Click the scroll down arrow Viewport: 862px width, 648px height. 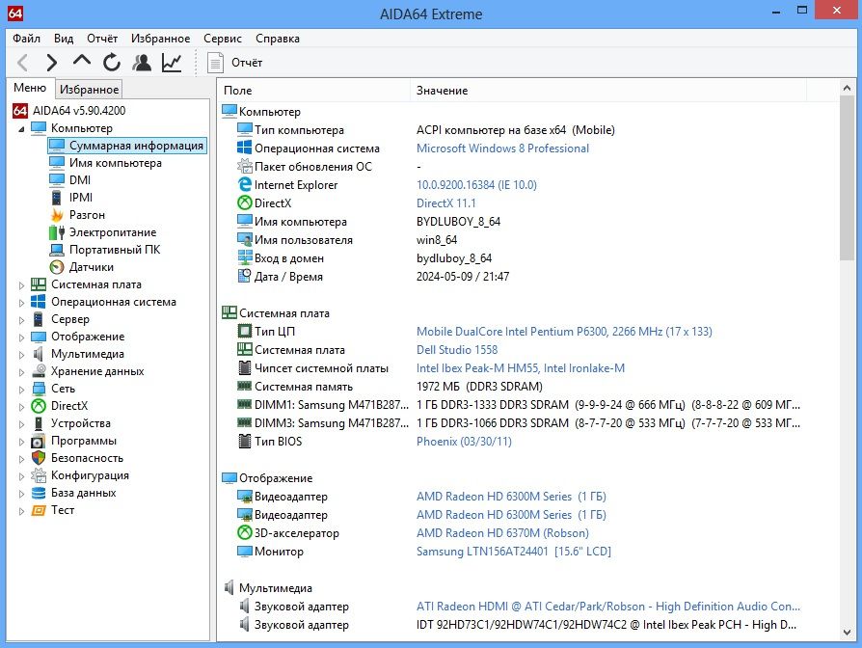point(847,633)
